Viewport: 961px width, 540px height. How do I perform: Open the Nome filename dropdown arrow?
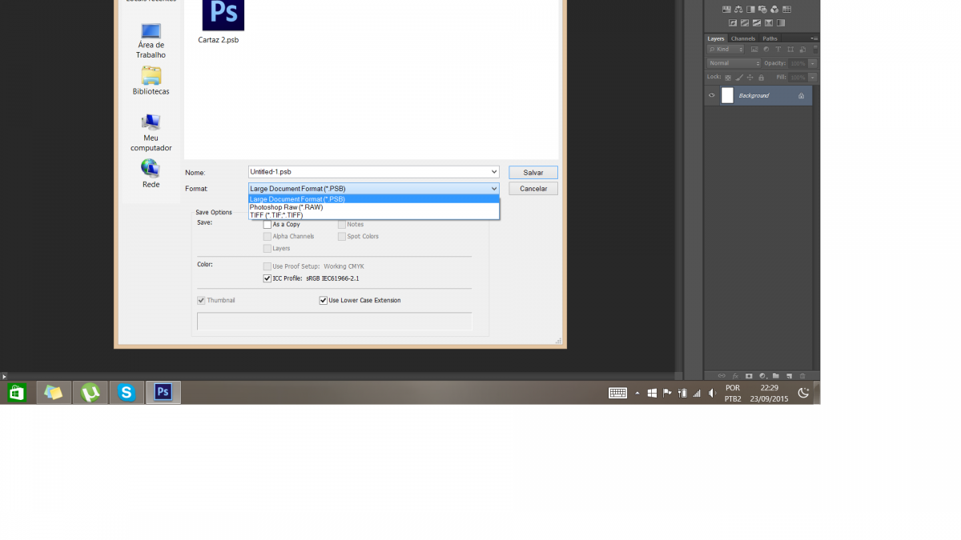click(493, 172)
